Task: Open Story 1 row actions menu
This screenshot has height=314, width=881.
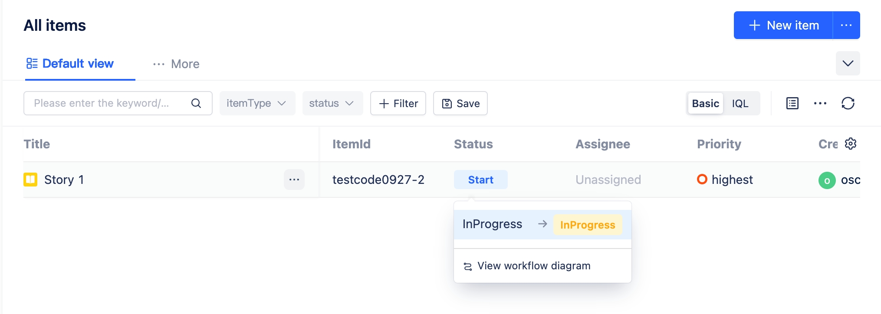Action: click(x=294, y=180)
